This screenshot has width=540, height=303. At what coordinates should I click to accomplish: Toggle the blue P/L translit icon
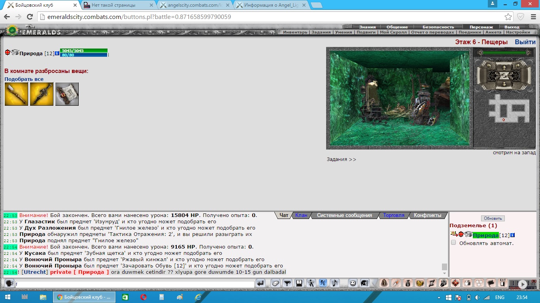point(323,283)
